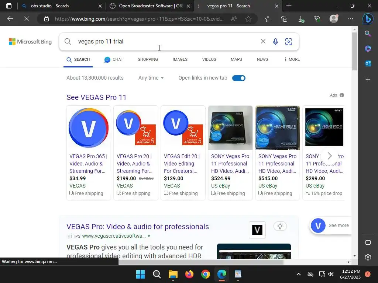Open Microsoft 365 sidebar icon
The height and width of the screenshot is (283, 378).
coord(368,49)
